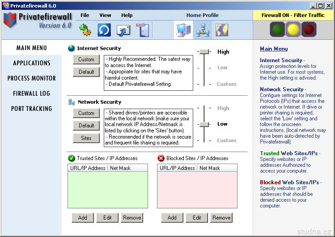Click the green Trusted Sites checkmark icon
This screenshot has height=237, width=335.
click(x=72, y=158)
